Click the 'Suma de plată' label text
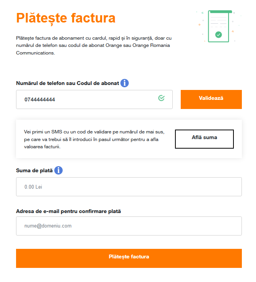The width and height of the screenshot is (256, 282). [34, 171]
